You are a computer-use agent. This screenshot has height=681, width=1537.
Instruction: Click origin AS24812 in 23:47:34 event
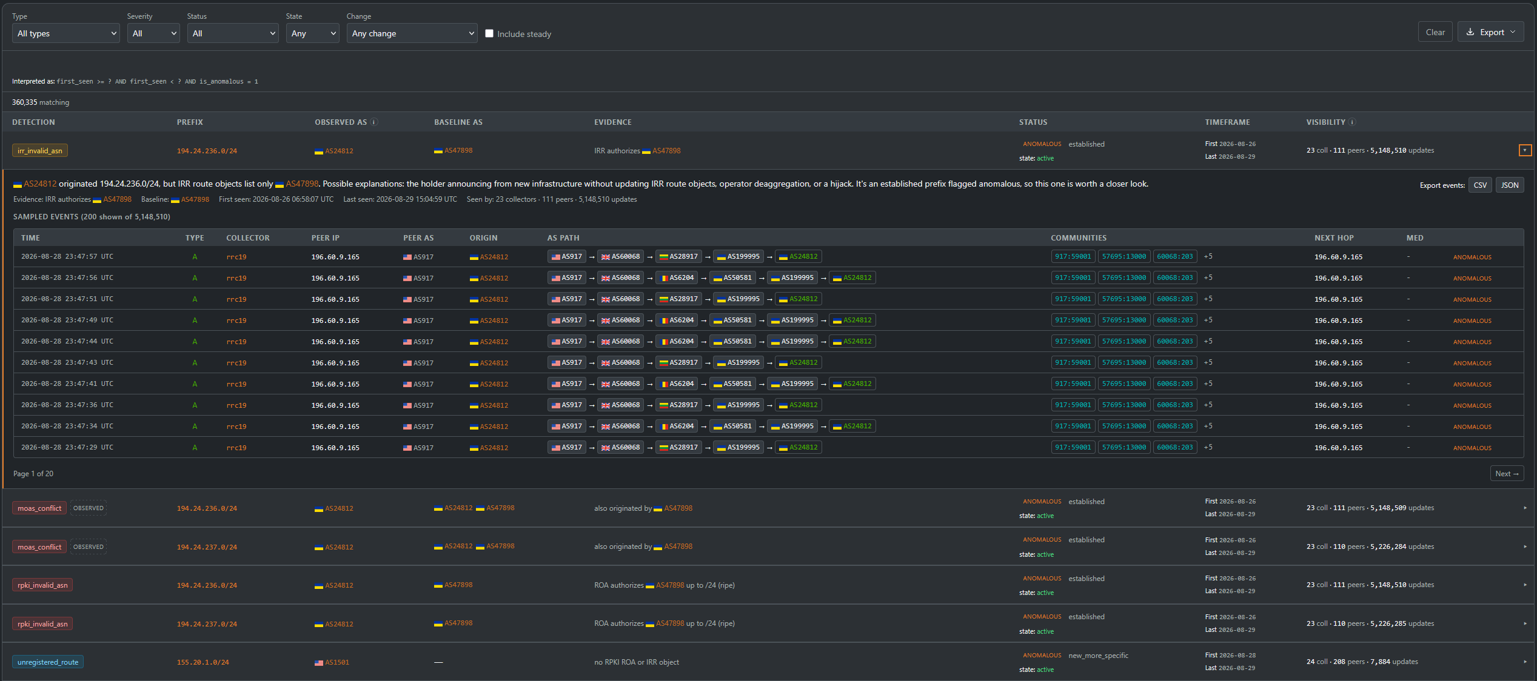click(x=494, y=427)
